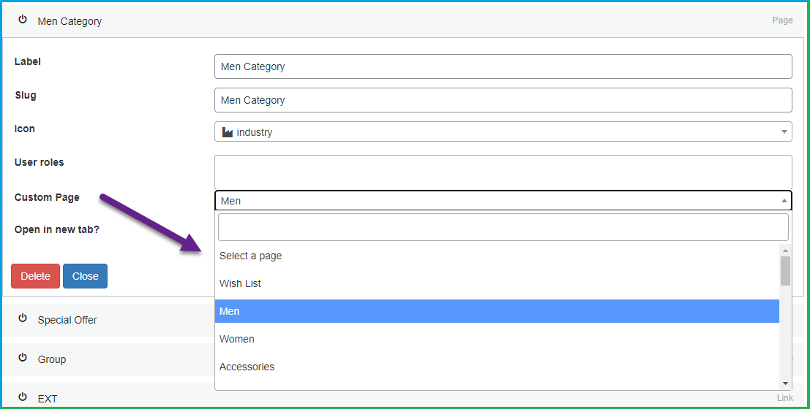
Task: Pick the highlighted Men option
Action: coord(230,311)
